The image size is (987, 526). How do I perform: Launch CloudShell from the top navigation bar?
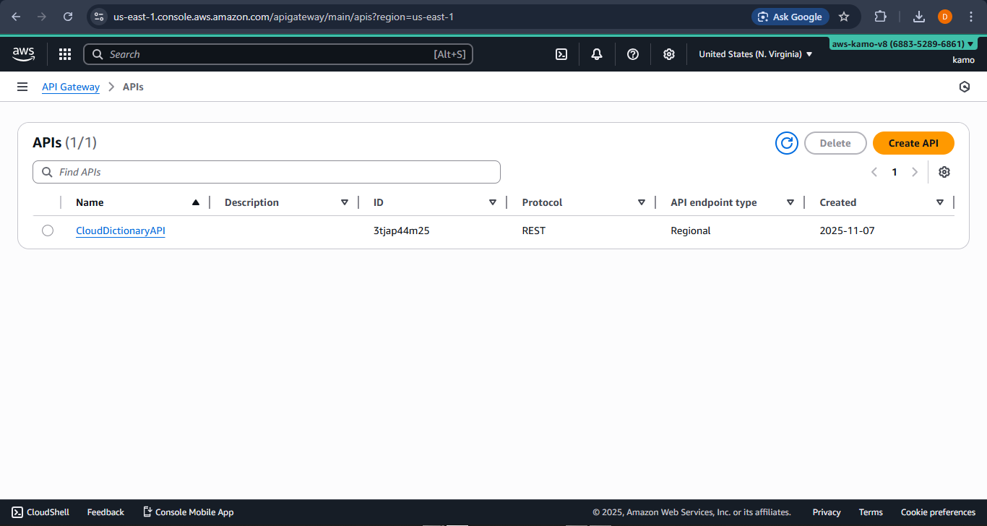[561, 53]
